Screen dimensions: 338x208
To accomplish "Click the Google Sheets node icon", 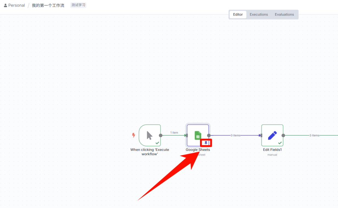I will 198,135.
